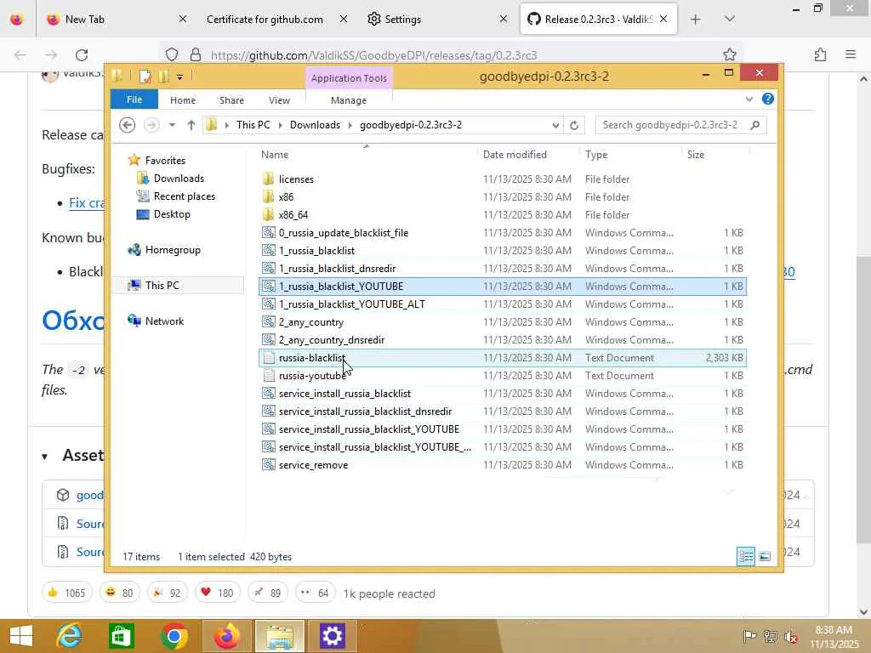Launch Internet Explorer from the taskbar
The height and width of the screenshot is (653, 871).
coord(69,636)
